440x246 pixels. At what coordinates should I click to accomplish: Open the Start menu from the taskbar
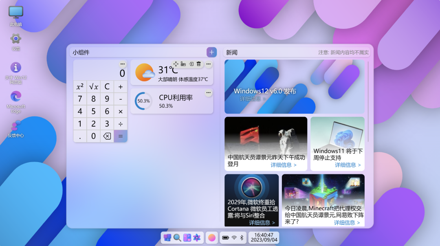[x=168, y=237]
